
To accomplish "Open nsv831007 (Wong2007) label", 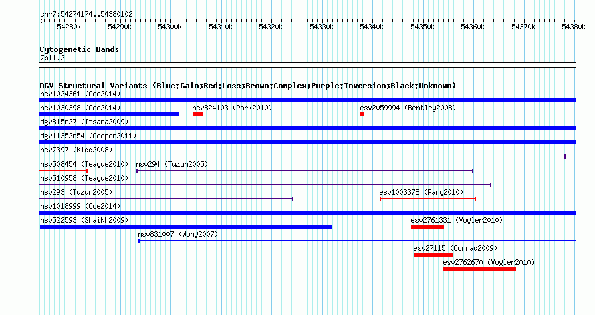I will [x=178, y=234].
